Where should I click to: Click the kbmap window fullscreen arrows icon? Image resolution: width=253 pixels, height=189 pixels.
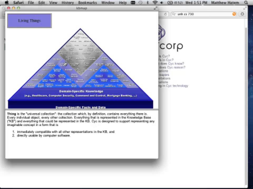(x=155, y=8)
